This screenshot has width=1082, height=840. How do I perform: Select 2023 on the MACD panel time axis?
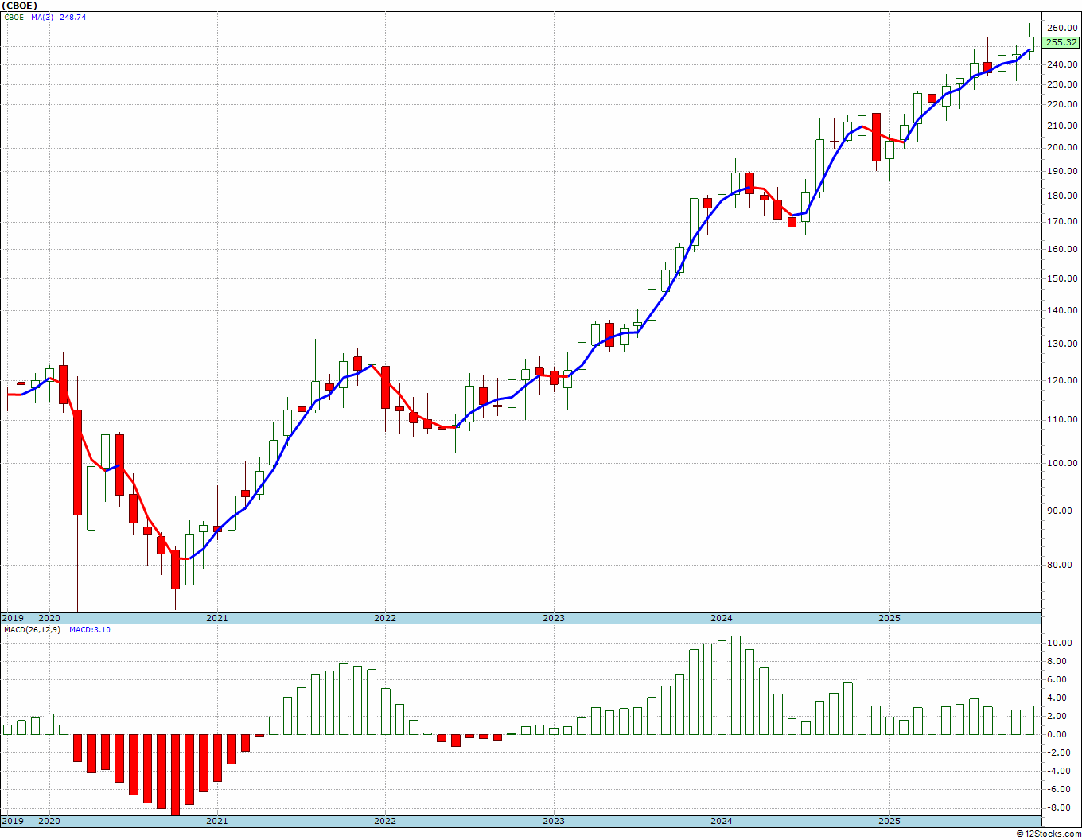pyautogui.click(x=554, y=821)
